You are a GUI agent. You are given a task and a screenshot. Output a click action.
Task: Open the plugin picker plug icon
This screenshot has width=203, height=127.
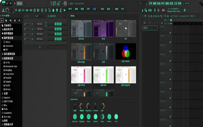click(x=57, y=10)
